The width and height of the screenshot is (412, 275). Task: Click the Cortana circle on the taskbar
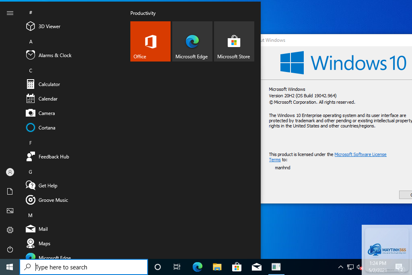coord(158,267)
